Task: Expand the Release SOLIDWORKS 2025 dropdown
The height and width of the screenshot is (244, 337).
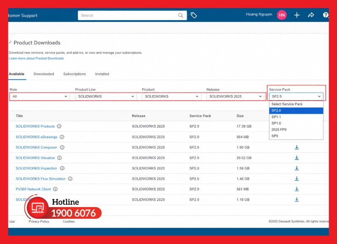Action: point(236,96)
